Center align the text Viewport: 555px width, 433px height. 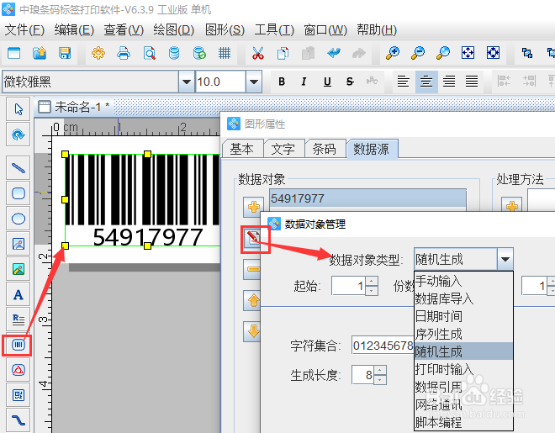[426, 82]
